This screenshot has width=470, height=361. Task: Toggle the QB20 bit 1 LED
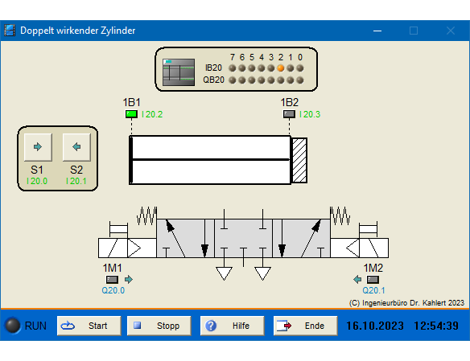291,80
